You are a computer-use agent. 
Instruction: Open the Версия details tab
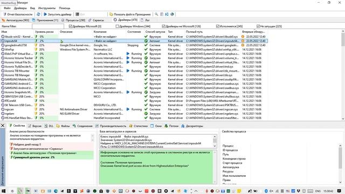coord(34,126)
